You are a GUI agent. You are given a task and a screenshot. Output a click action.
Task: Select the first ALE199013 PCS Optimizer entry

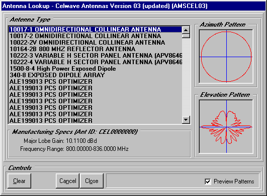[x=95, y=82]
